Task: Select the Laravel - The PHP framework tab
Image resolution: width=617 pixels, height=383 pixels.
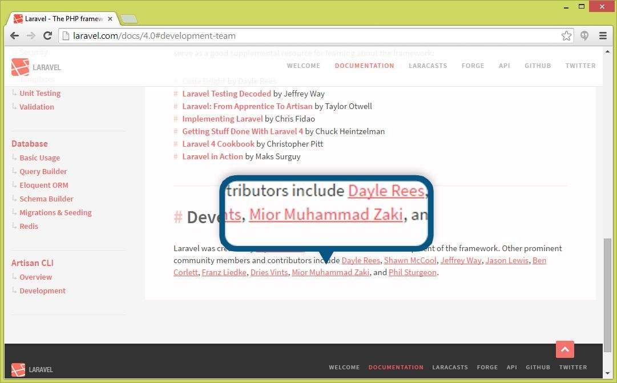Action: tap(64, 18)
